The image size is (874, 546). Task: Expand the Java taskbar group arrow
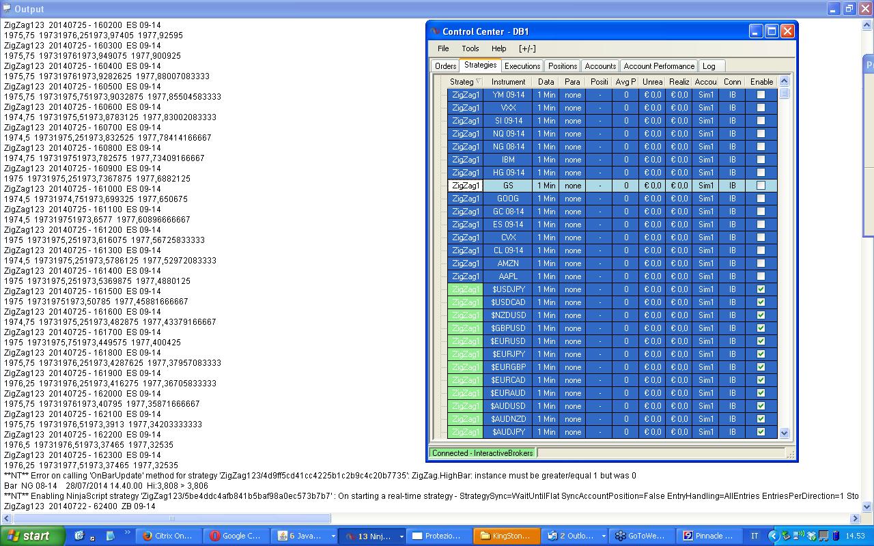click(333, 536)
